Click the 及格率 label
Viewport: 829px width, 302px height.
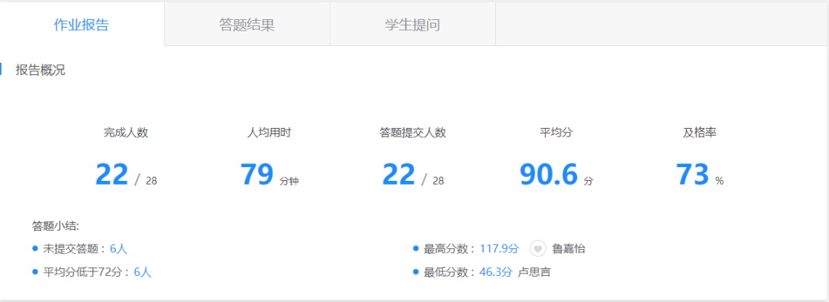point(699,133)
